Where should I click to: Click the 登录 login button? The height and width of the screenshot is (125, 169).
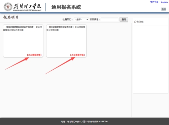pyautogui.click(x=164, y=9)
